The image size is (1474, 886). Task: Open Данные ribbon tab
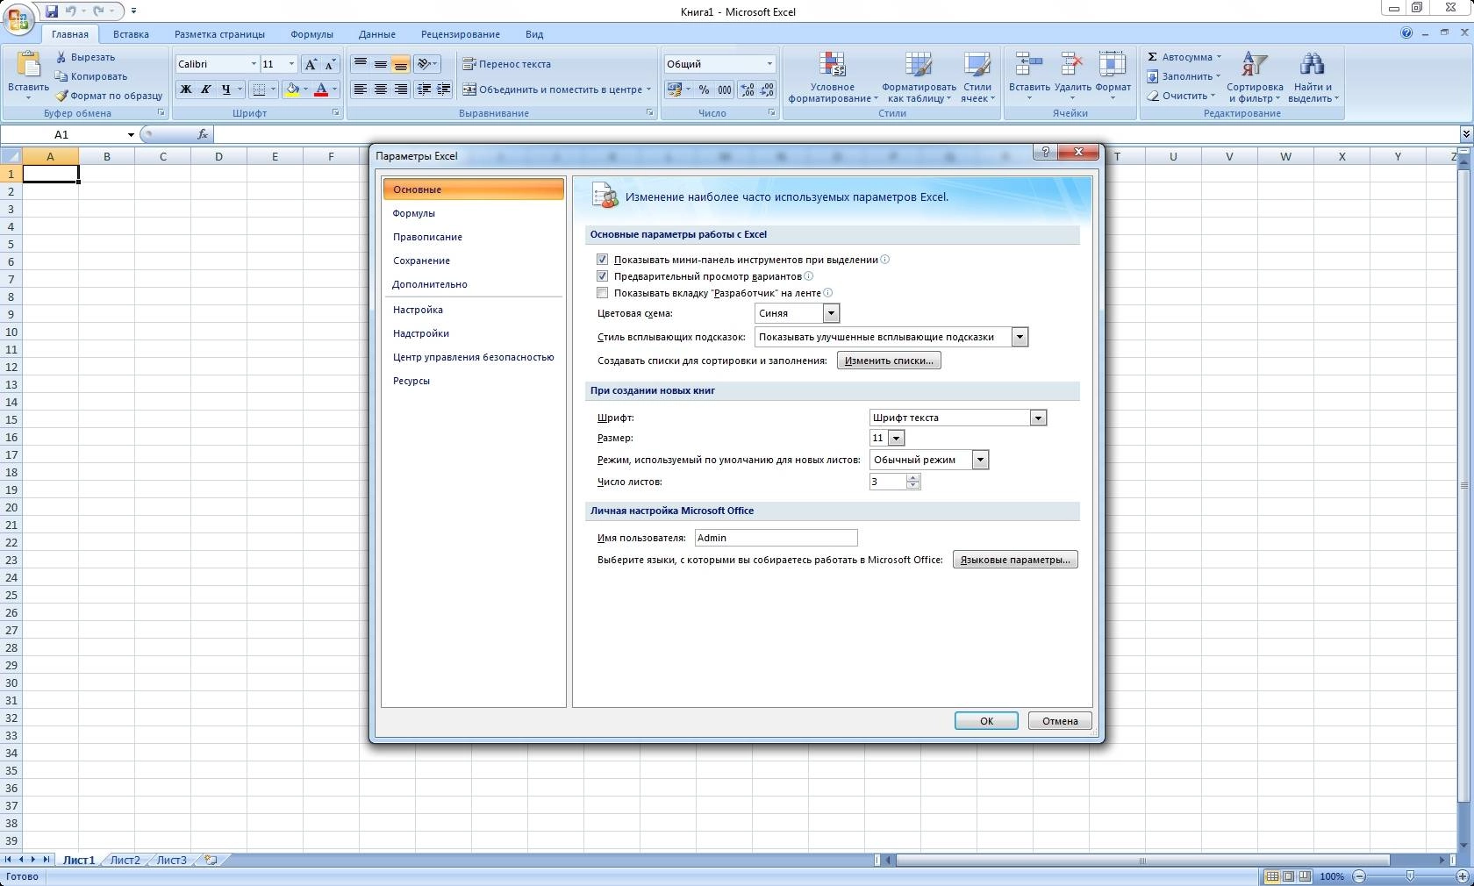coord(376,34)
